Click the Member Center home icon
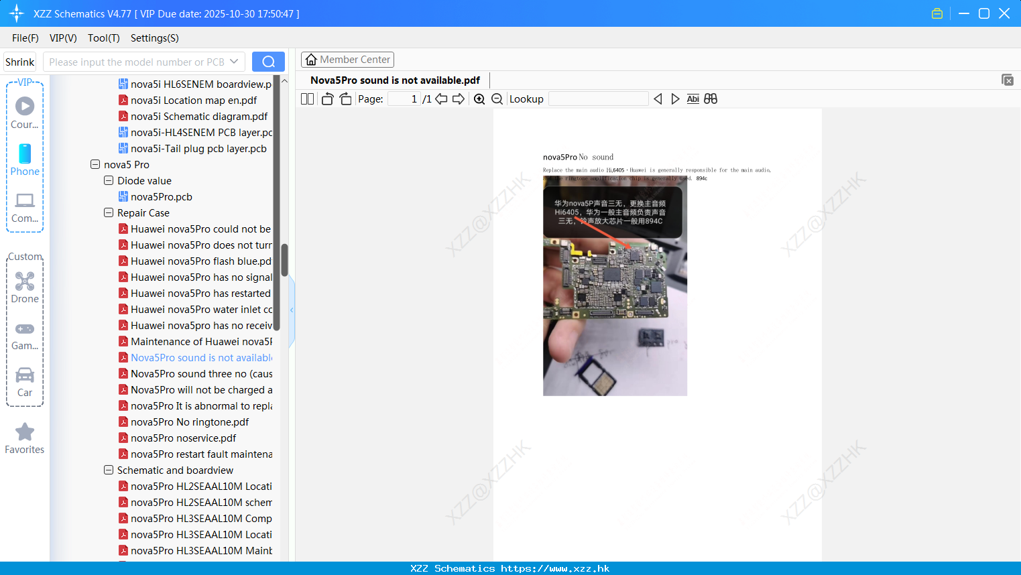 (x=310, y=60)
